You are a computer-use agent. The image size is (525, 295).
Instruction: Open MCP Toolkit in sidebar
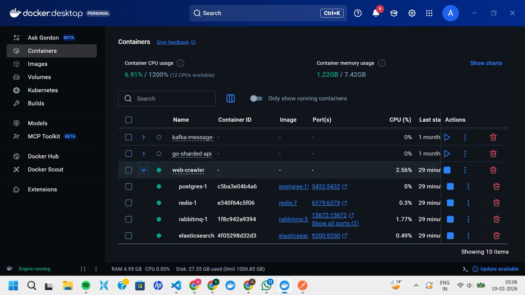click(52, 137)
